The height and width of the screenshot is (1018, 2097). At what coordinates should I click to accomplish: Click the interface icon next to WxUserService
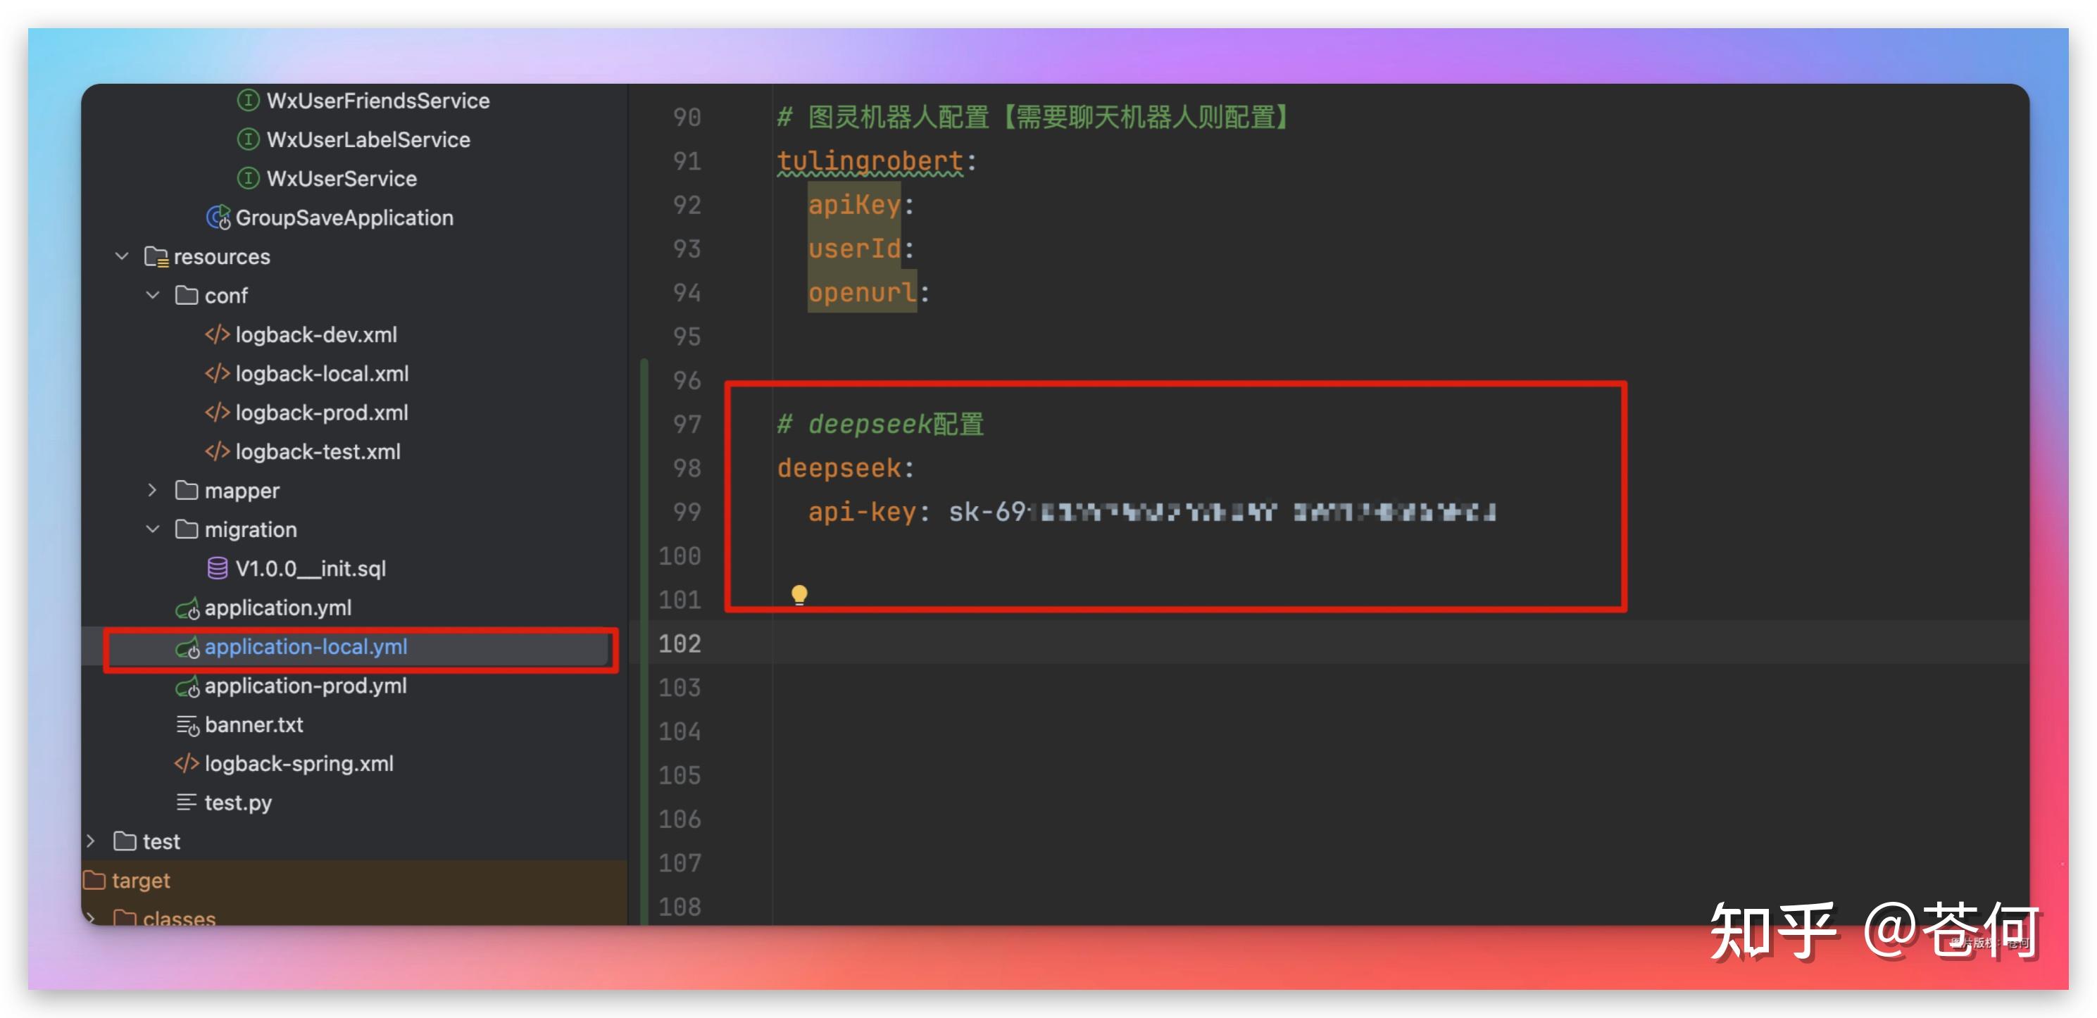pos(249,178)
